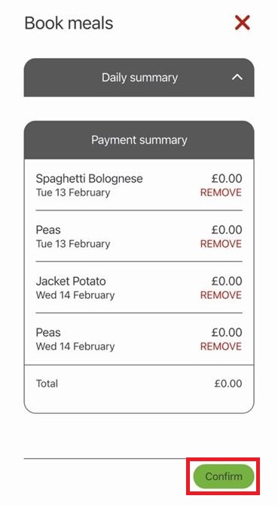Remove Spaghetti Bolognese on Tue 13 February
Viewport: 278px width, 505px height.
[221, 192]
